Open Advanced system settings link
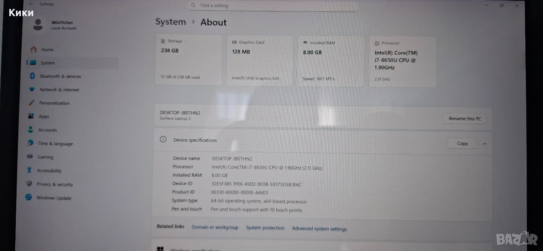This screenshot has width=543, height=251. (319, 228)
